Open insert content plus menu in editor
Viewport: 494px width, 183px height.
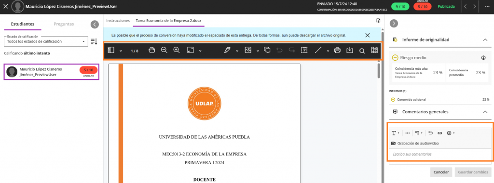coord(451,133)
